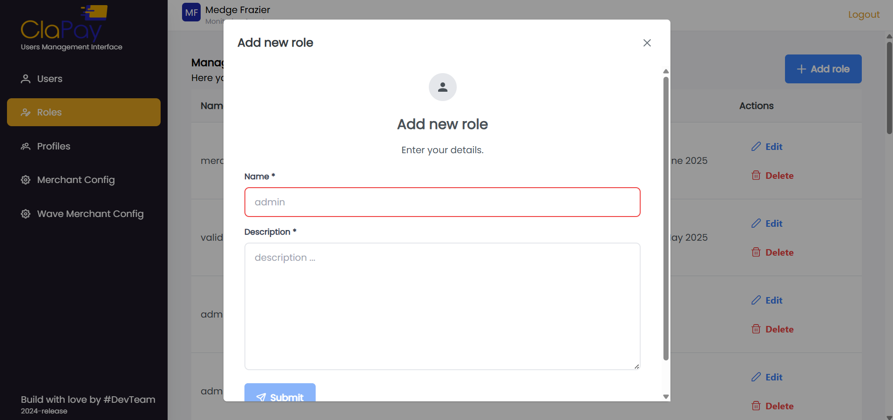Select the Profiles icon in the sidebar
Viewport: 893px width, 420px height.
[25, 146]
